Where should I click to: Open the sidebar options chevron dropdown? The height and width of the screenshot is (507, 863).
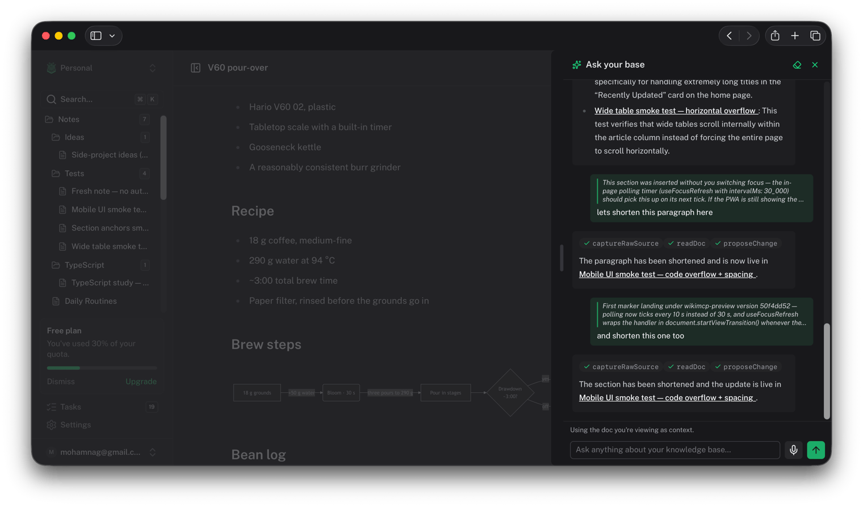112,36
